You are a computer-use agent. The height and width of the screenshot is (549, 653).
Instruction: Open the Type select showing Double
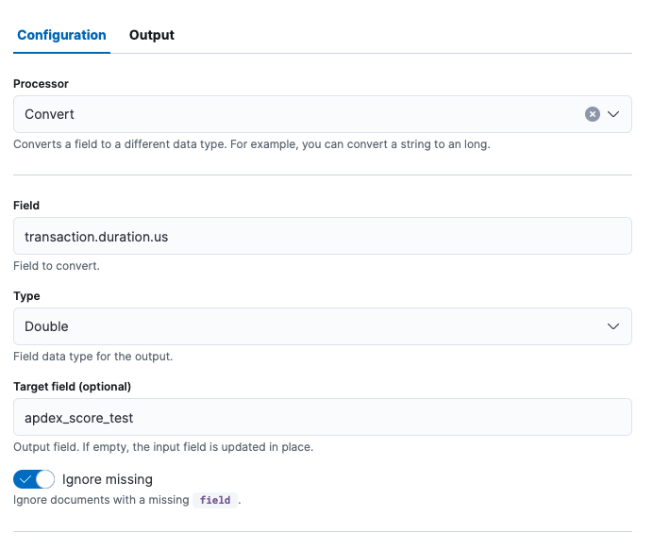[323, 326]
